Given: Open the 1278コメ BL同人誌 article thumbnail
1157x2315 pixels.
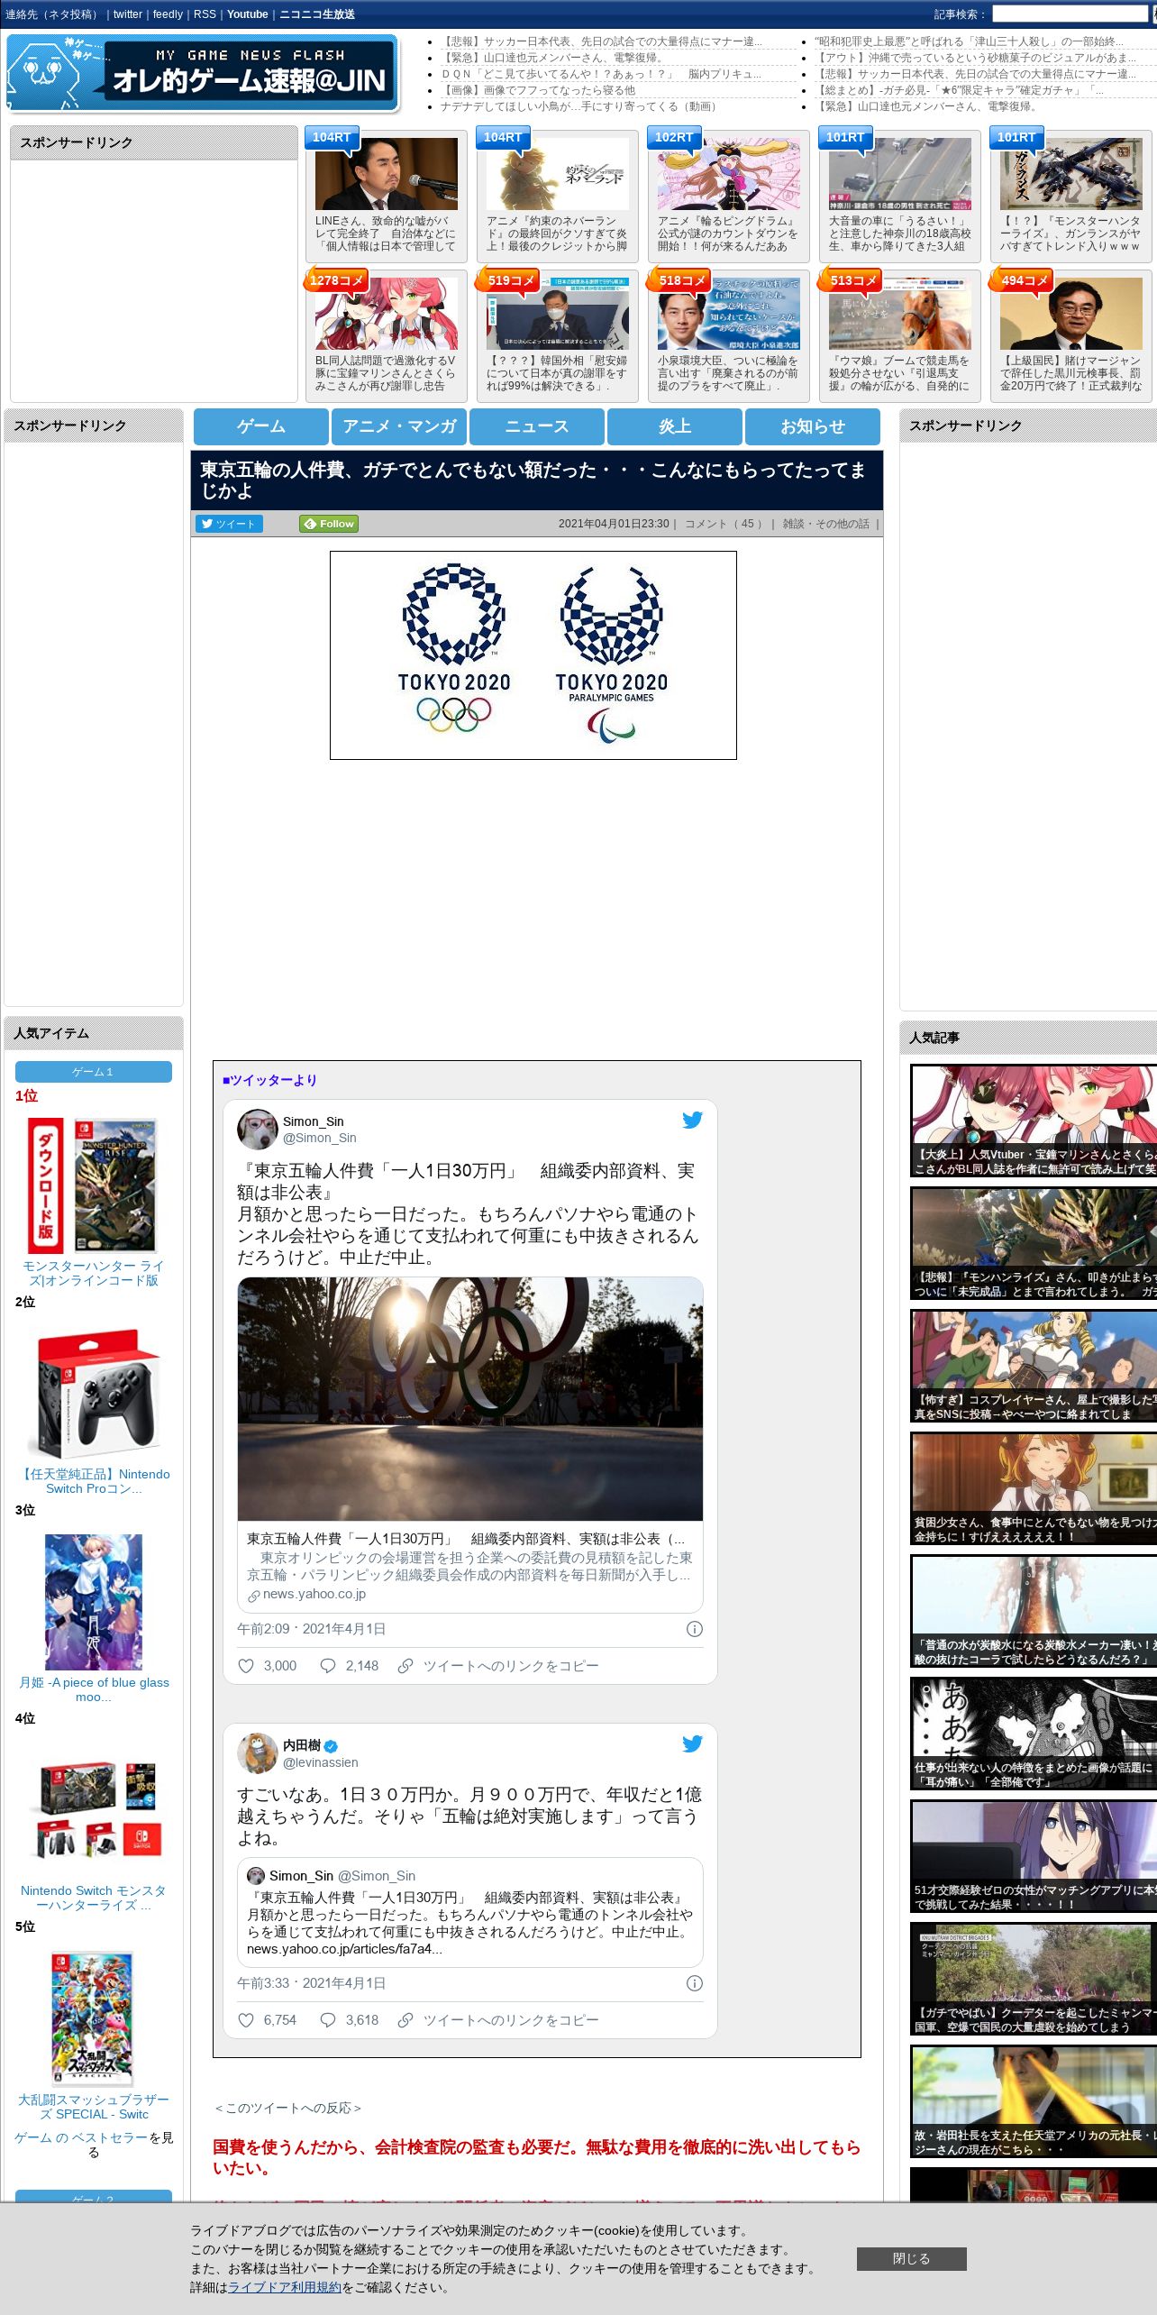Looking at the screenshot, I should pyautogui.click(x=386, y=315).
